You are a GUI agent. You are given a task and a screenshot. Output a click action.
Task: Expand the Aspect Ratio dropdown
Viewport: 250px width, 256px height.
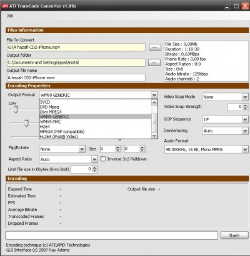[94, 159]
